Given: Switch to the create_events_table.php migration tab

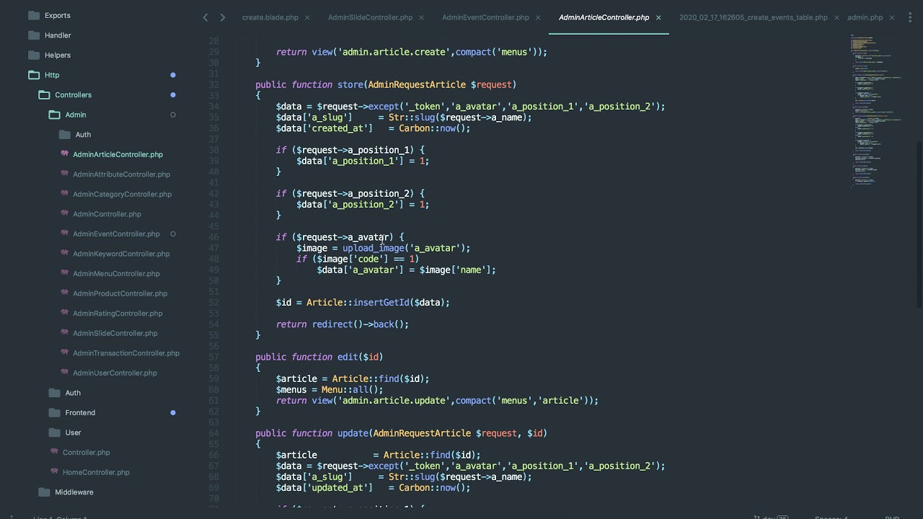Looking at the screenshot, I should click(x=754, y=17).
